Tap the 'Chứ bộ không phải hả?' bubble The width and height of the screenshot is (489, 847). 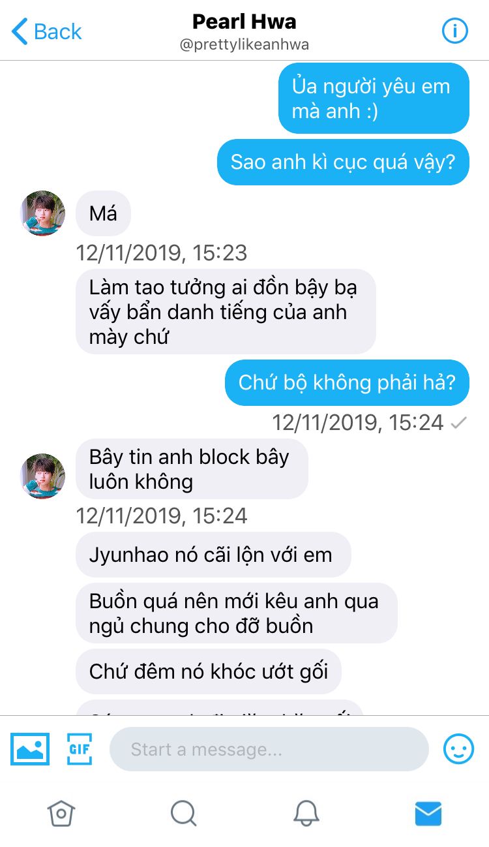click(347, 382)
